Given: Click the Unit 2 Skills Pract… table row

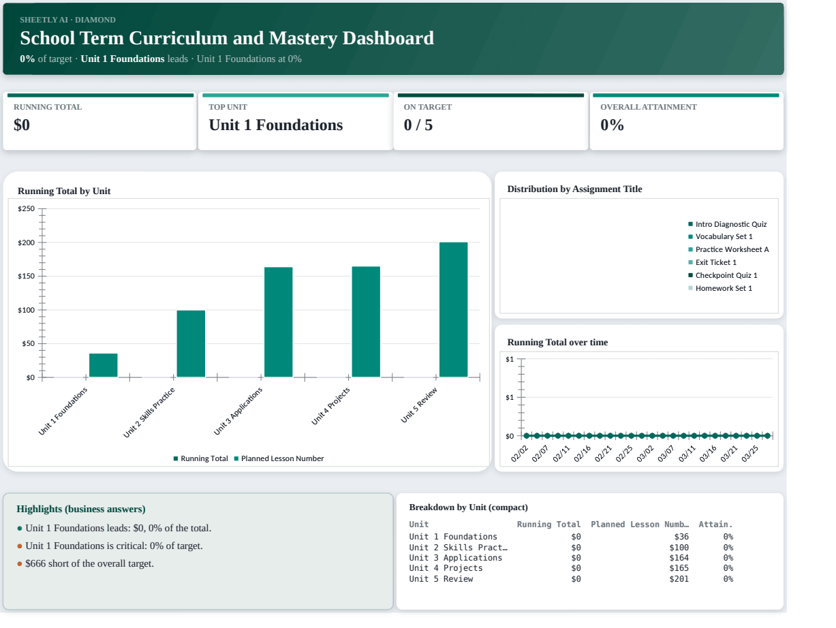Looking at the screenshot, I should [x=571, y=548].
